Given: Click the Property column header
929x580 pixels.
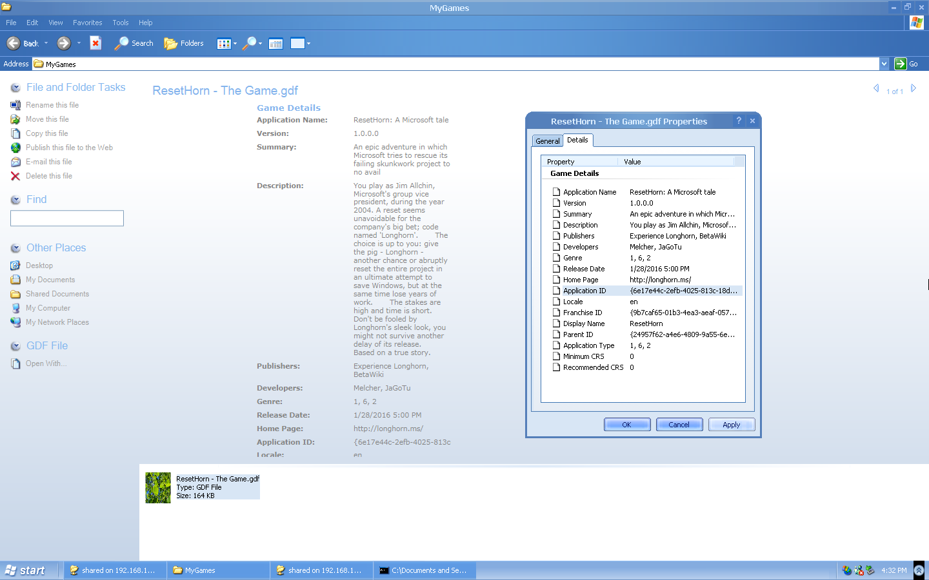Looking at the screenshot, I should (579, 162).
